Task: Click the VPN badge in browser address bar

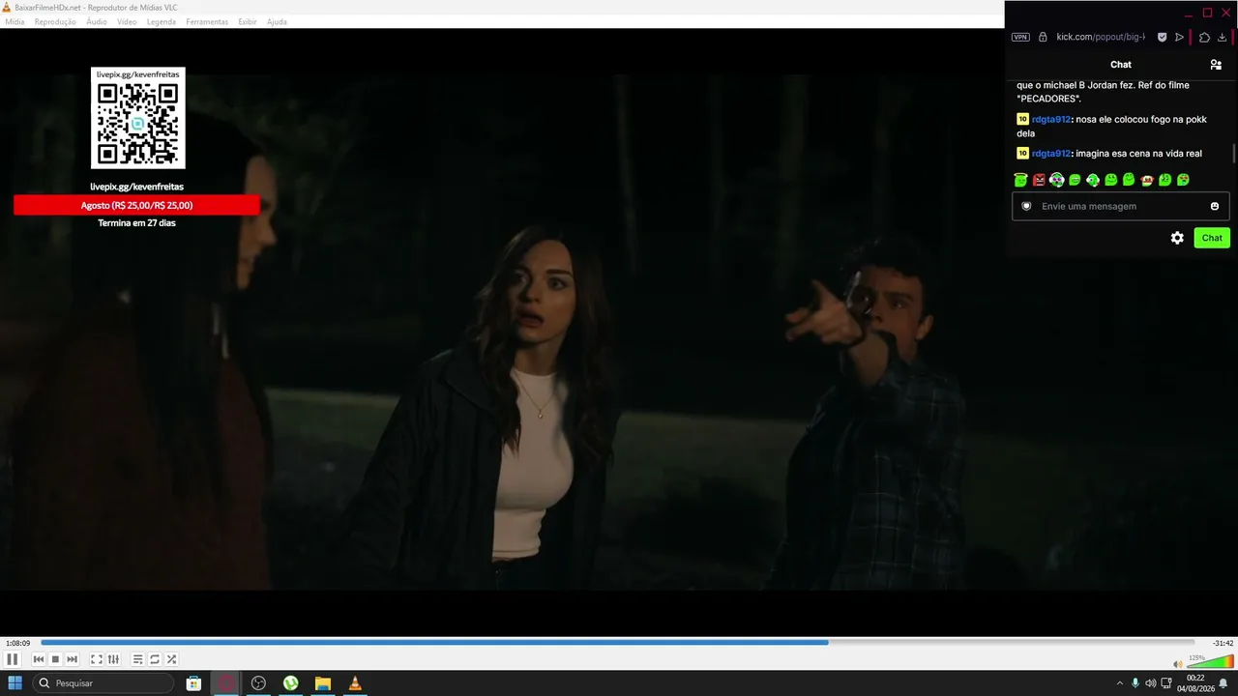Action: click(x=1020, y=37)
